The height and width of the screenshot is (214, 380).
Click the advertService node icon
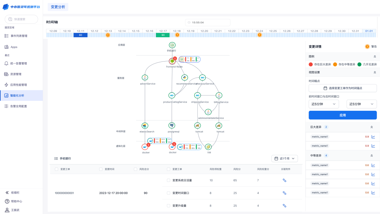(x=145, y=78)
